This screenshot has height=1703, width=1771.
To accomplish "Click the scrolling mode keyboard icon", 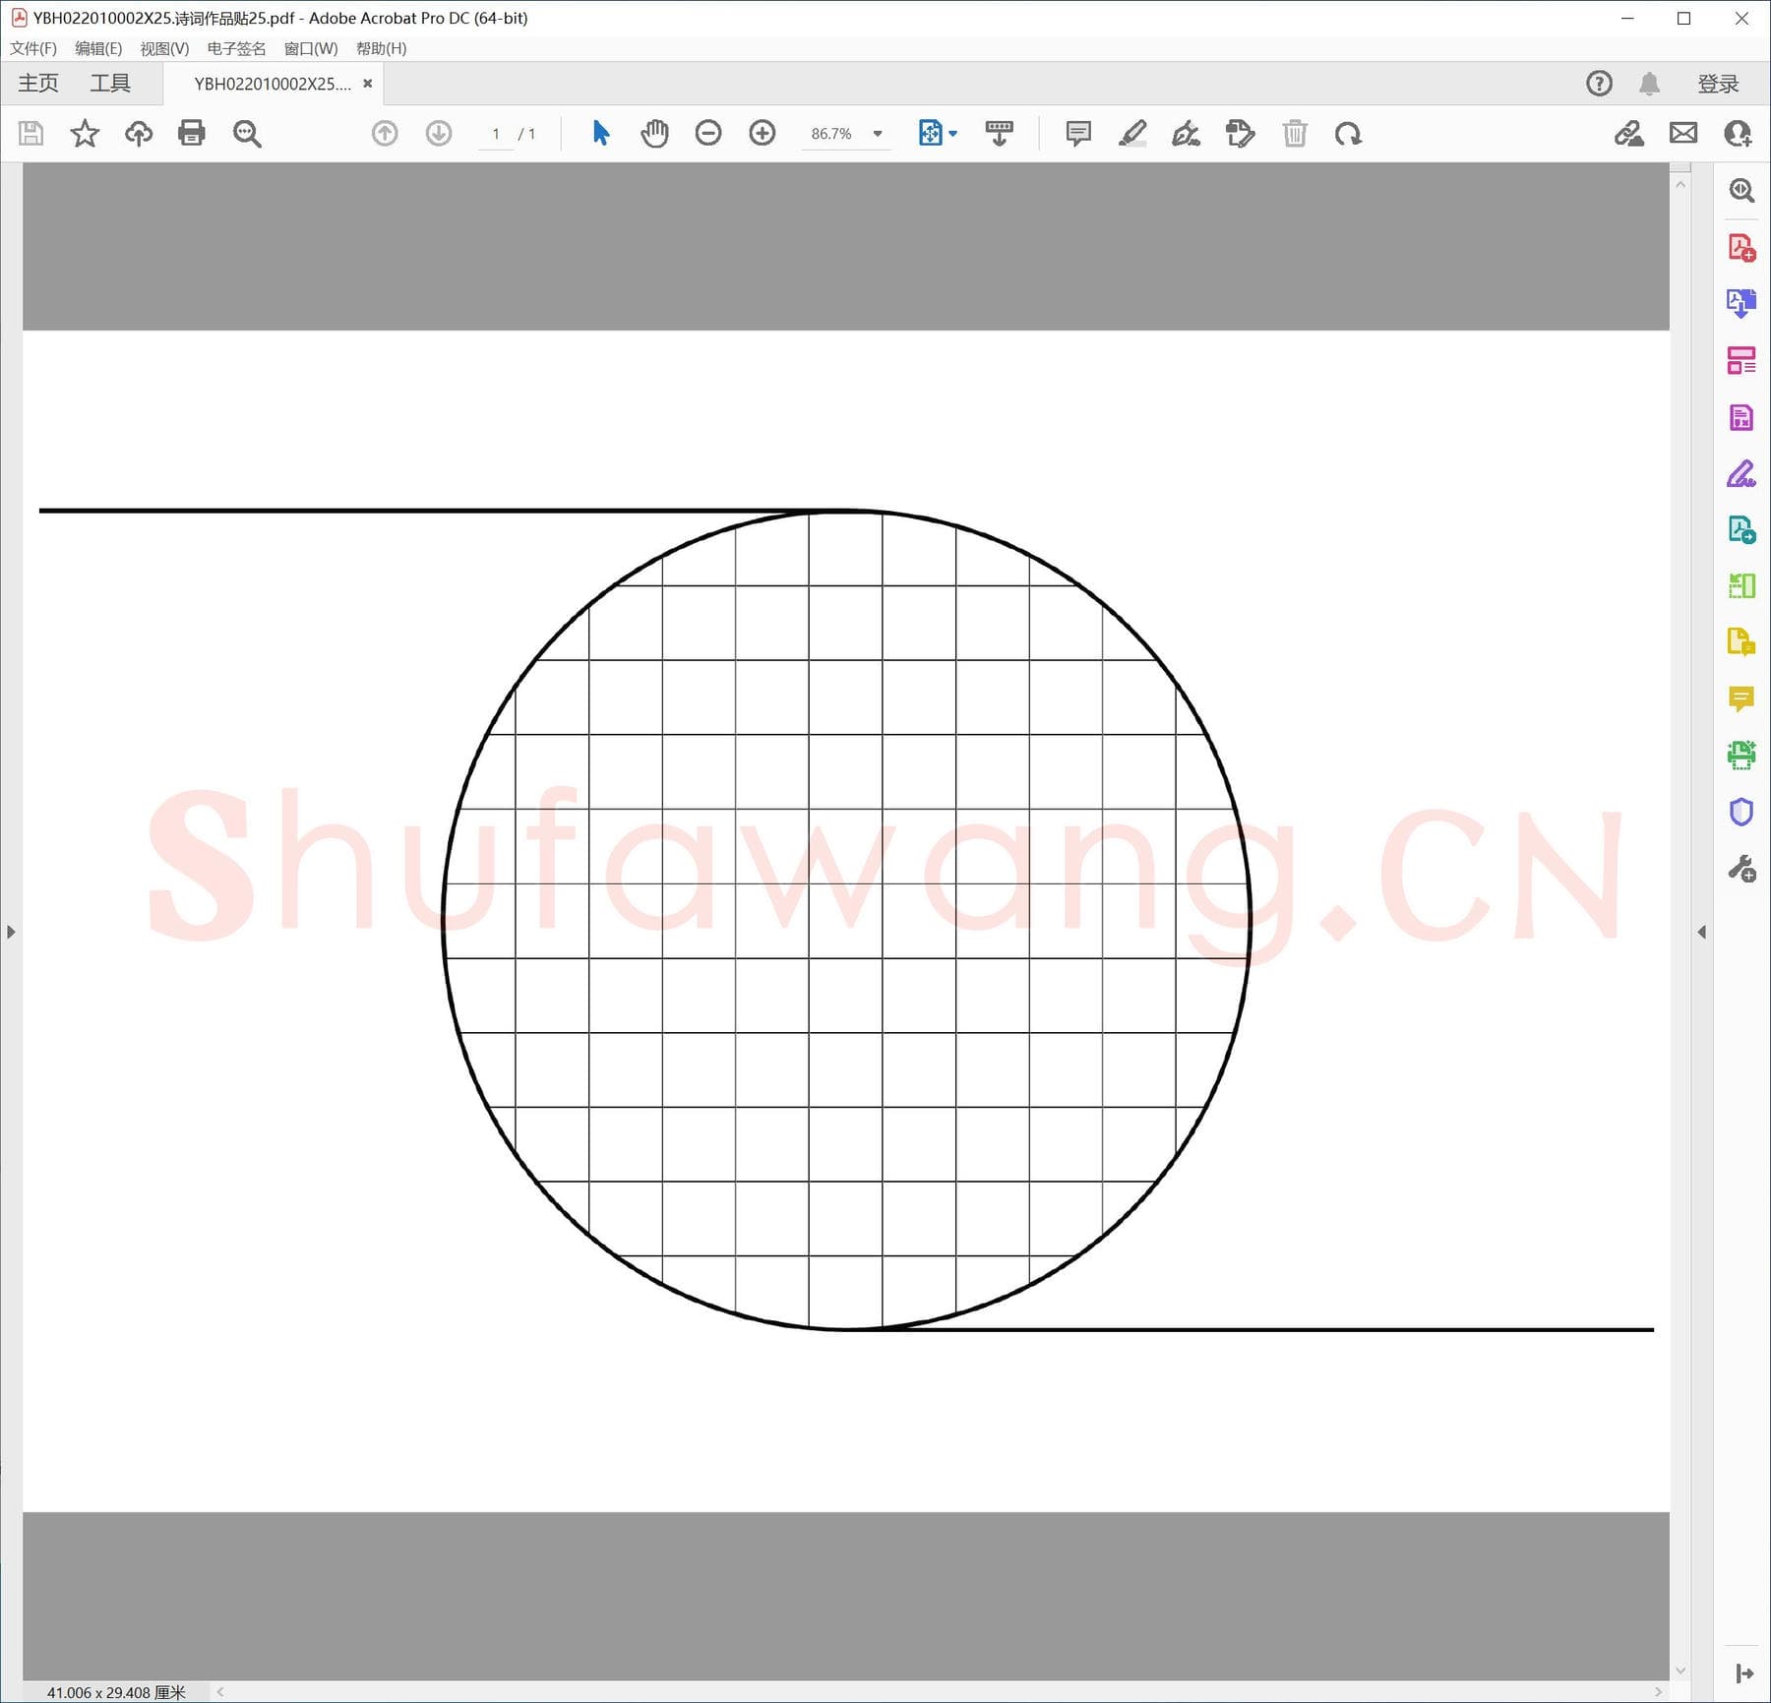I will [1000, 134].
